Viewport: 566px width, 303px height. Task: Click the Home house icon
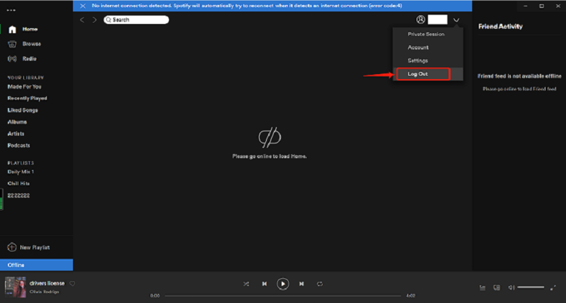coord(12,30)
